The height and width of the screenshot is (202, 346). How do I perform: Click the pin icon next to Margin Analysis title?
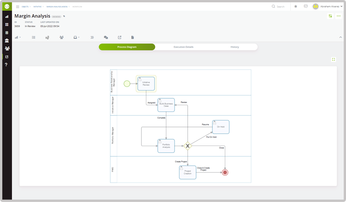[64, 16]
